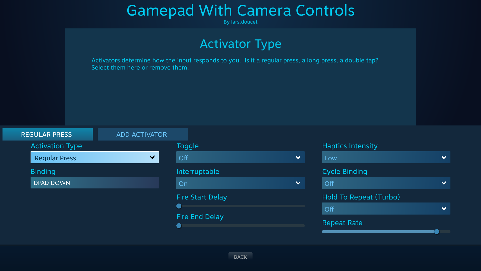Image resolution: width=481 pixels, height=271 pixels.
Task: Expand the Toggle dropdown menu
Action: 240,157
